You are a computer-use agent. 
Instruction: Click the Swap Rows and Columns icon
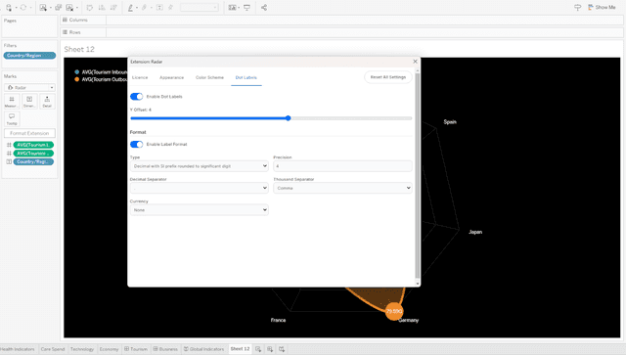pos(90,7)
